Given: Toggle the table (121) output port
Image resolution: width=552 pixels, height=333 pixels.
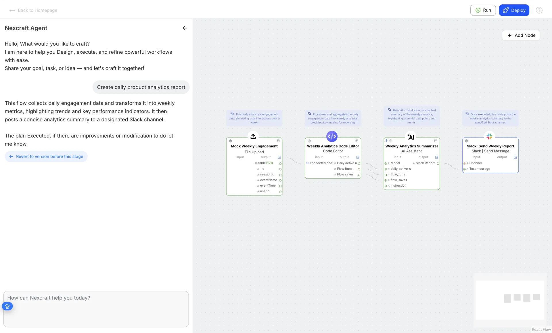Looking at the screenshot, I should 280,163.
